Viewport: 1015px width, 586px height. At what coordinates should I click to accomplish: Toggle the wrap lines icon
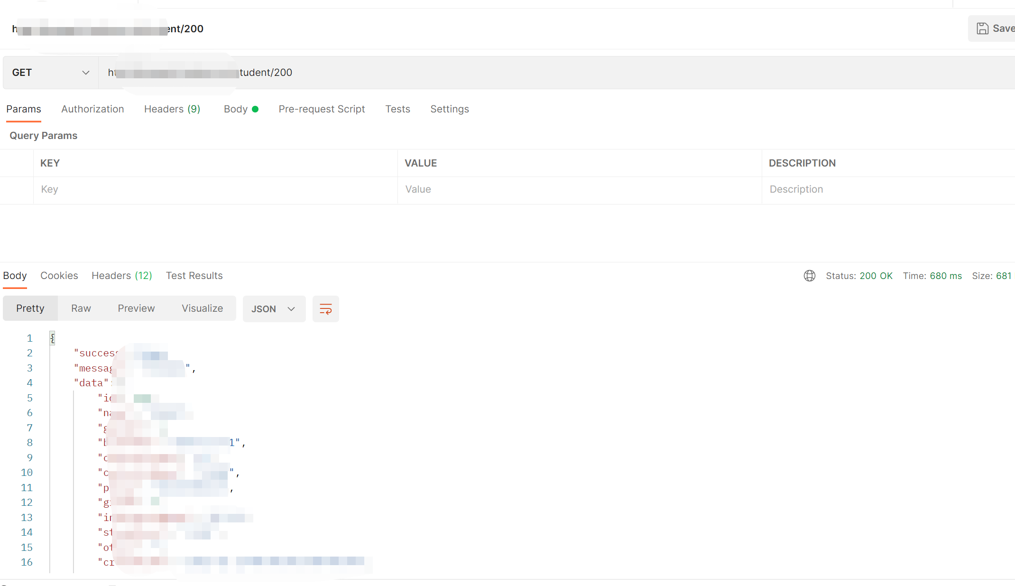(325, 309)
